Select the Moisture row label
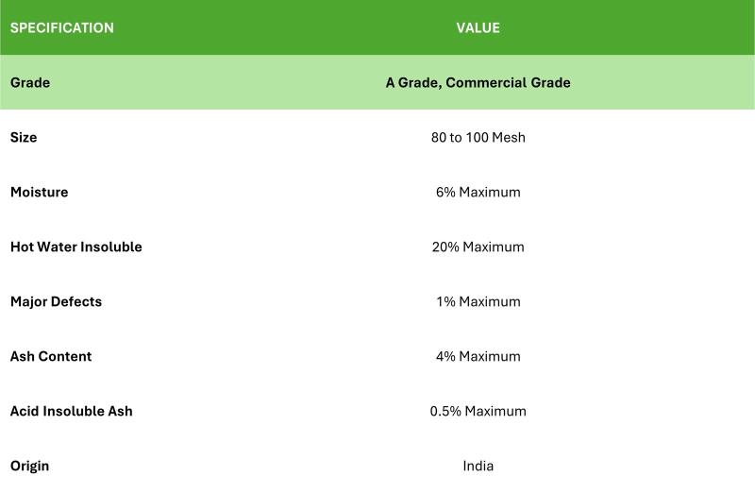The image size is (755, 493). tap(40, 192)
